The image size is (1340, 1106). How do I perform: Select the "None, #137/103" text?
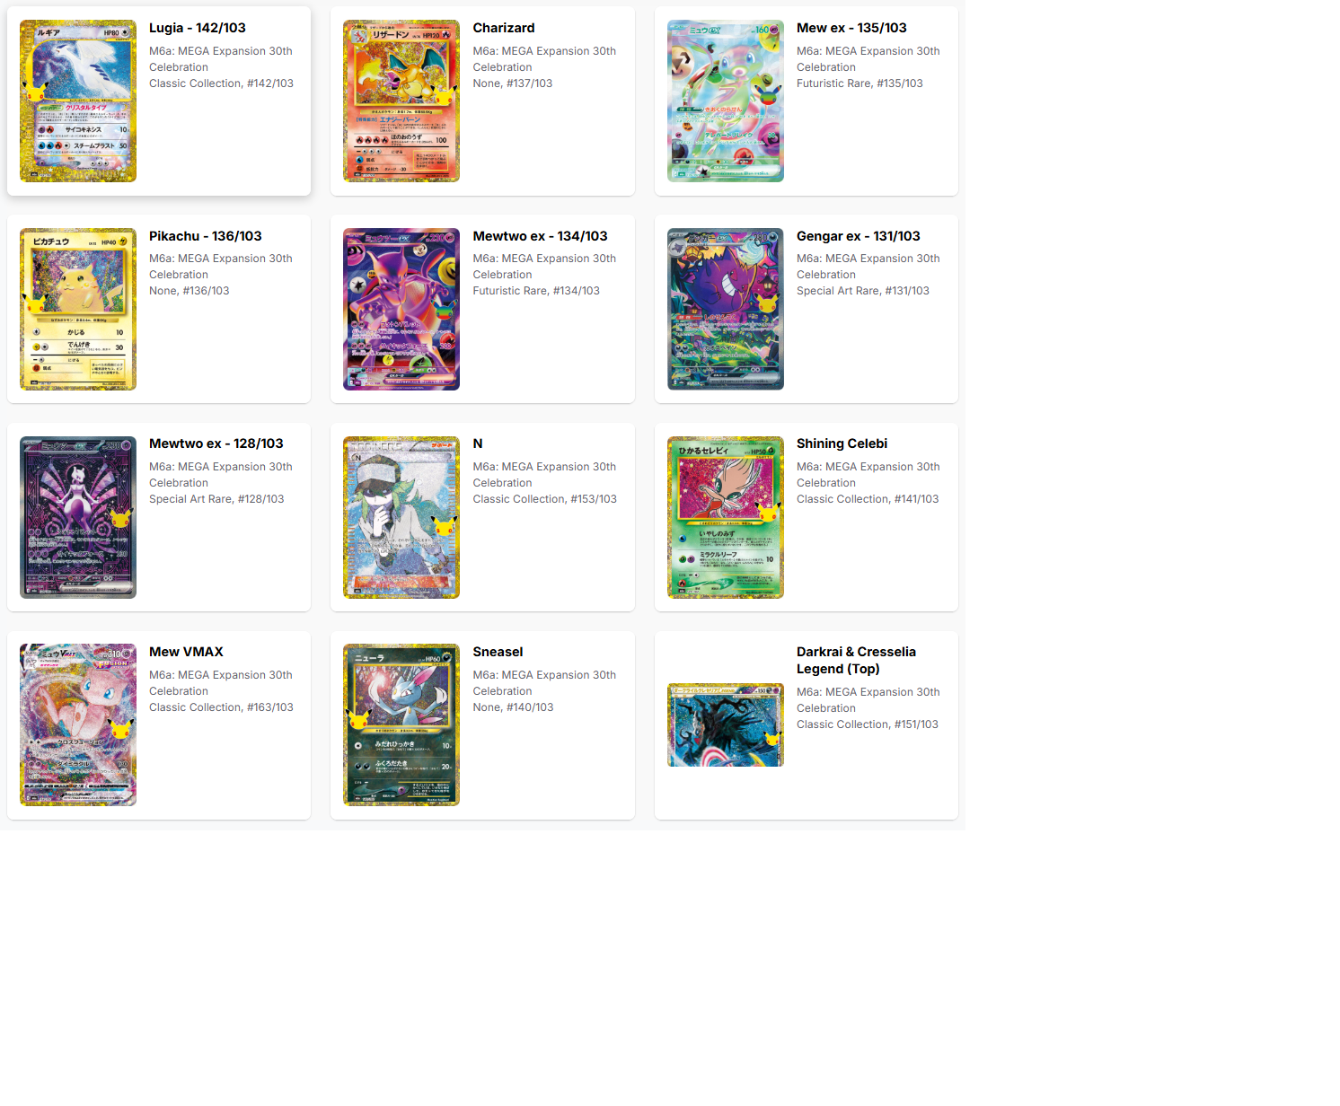pos(513,83)
